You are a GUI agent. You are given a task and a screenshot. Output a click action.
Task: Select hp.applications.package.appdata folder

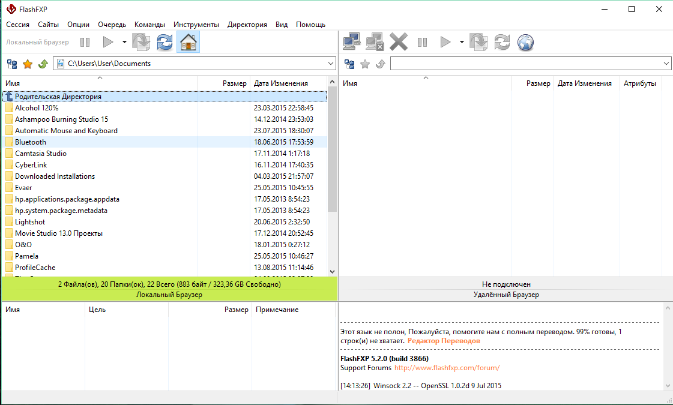pos(164,199)
